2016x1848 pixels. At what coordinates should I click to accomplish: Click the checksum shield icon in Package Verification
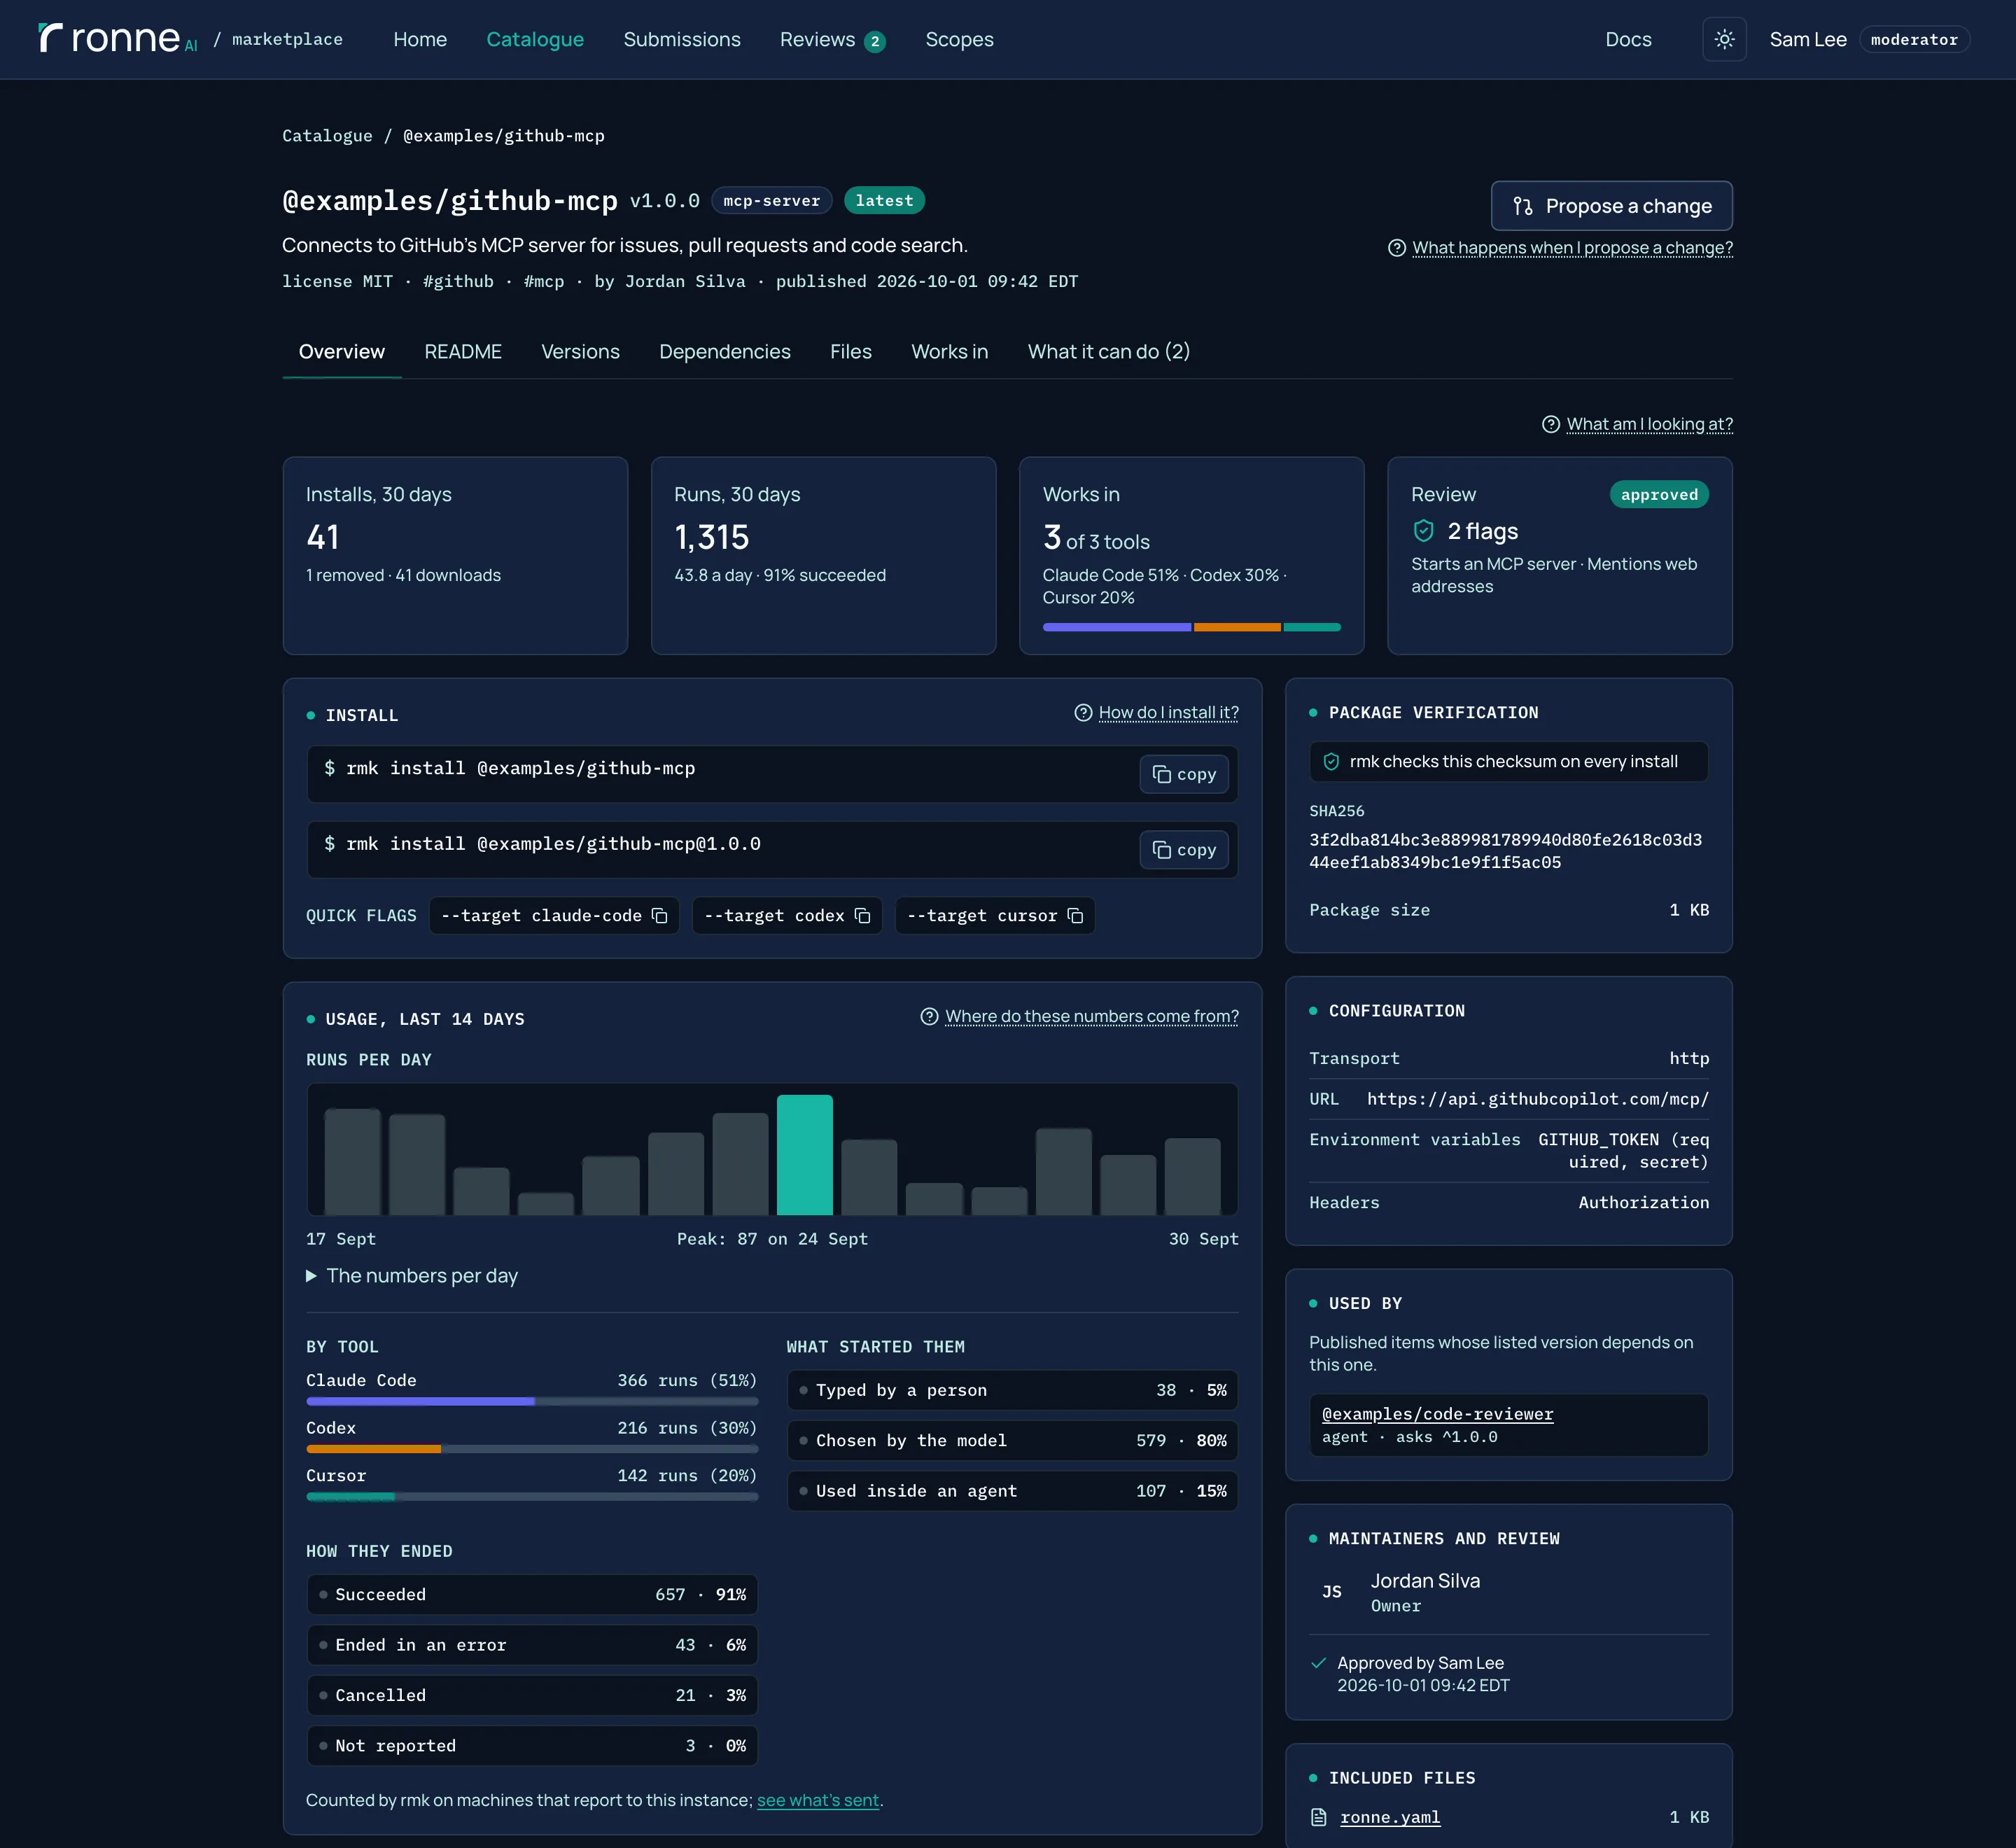1331,762
